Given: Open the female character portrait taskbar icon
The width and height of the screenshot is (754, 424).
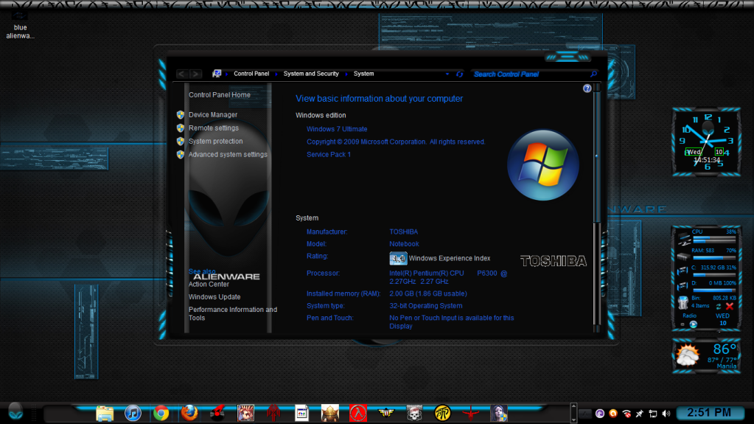Looking at the screenshot, I should coord(499,414).
